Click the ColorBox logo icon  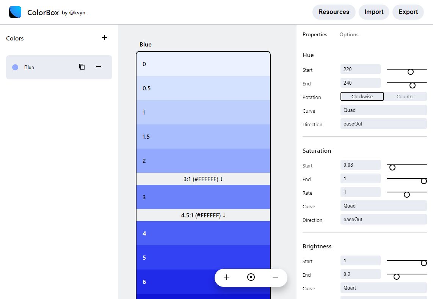tap(15, 12)
